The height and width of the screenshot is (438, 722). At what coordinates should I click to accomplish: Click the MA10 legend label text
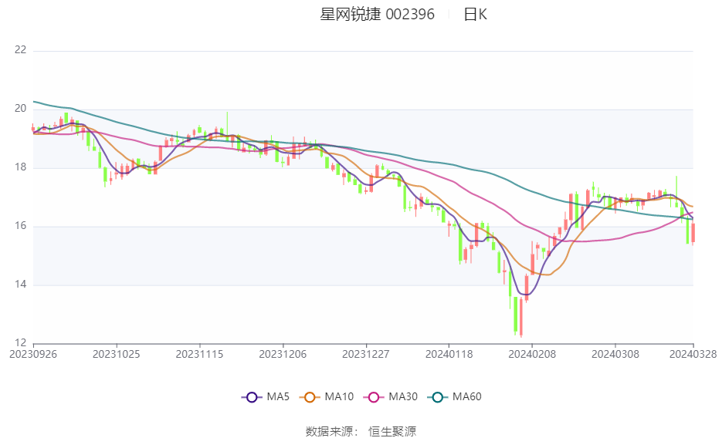coord(339,396)
